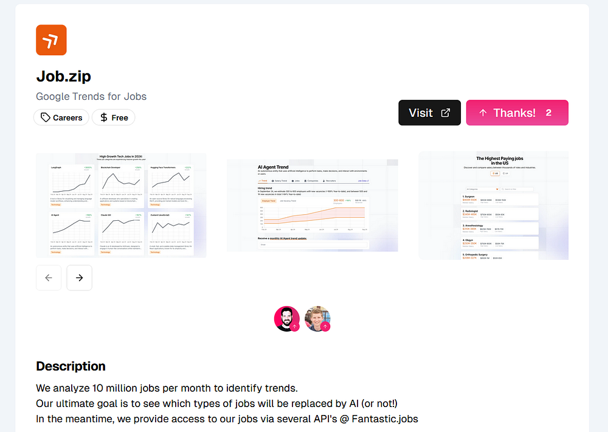
Task: Click the upvote arrow icon on Thanks button
Action: click(x=483, y=113)
